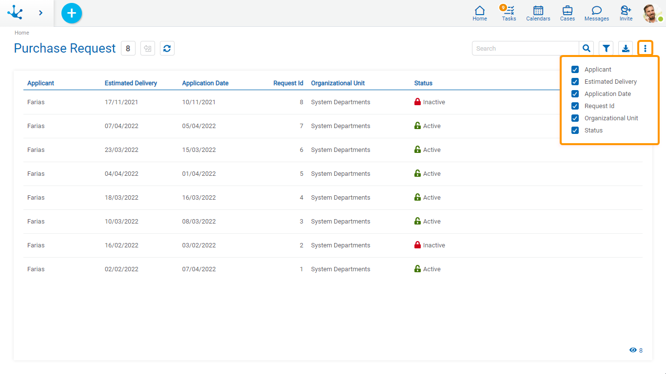Expand the side menu chevron
Image resolution: width=666 pixels, height=374 pixels.
[x=40, y=13]
